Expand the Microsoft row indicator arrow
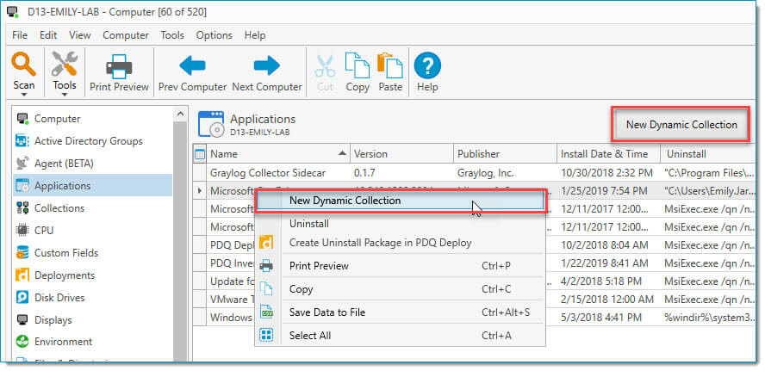Viewport: 765px width, 371px height. [x=200, y=191]
